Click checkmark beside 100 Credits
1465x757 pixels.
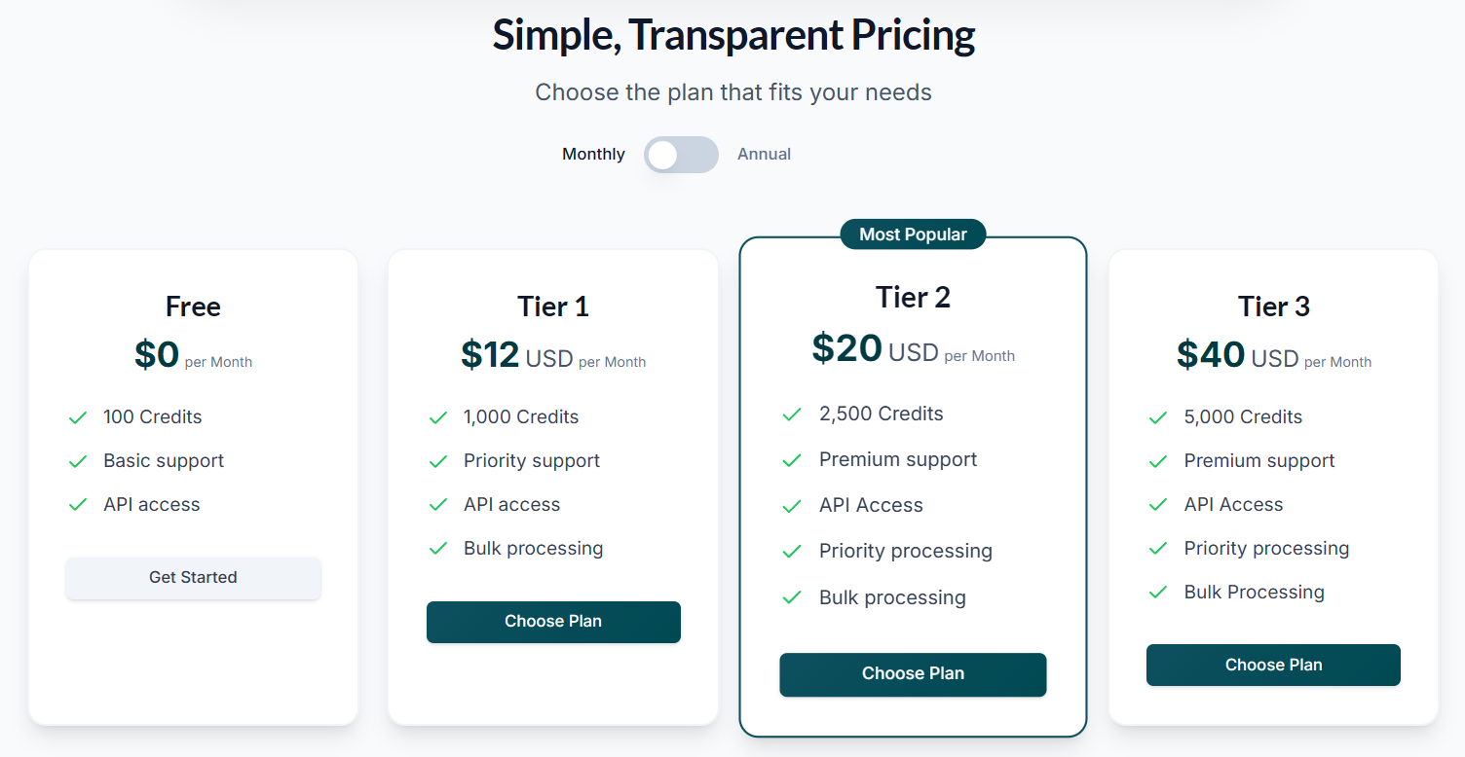[x=78, y=417]
